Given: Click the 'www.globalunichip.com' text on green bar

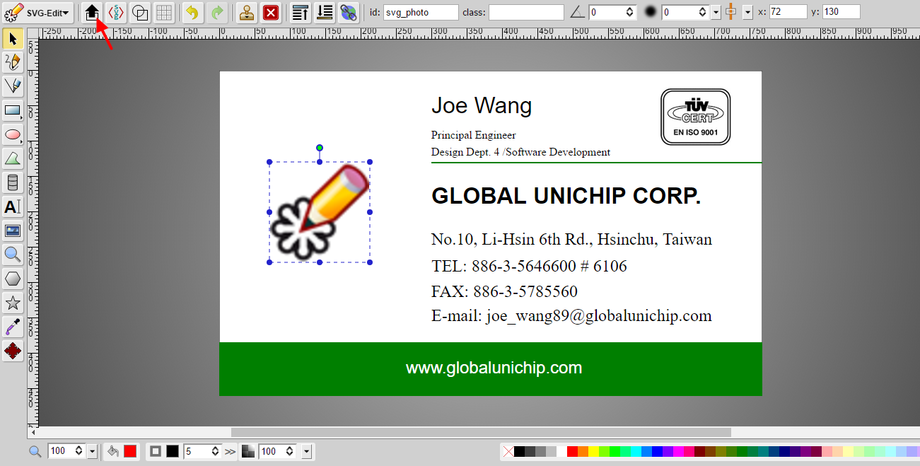Looking at the screenshot, I should click(x=494, y=368).
